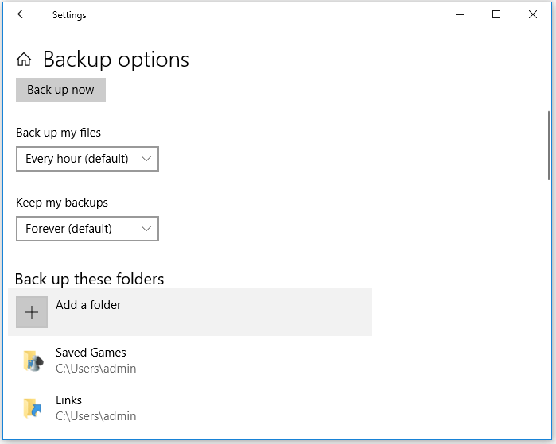Expand chevron beside Forever (default)
Image resolution: width=556 pixels, height=444 pixels.
point(146,229)
